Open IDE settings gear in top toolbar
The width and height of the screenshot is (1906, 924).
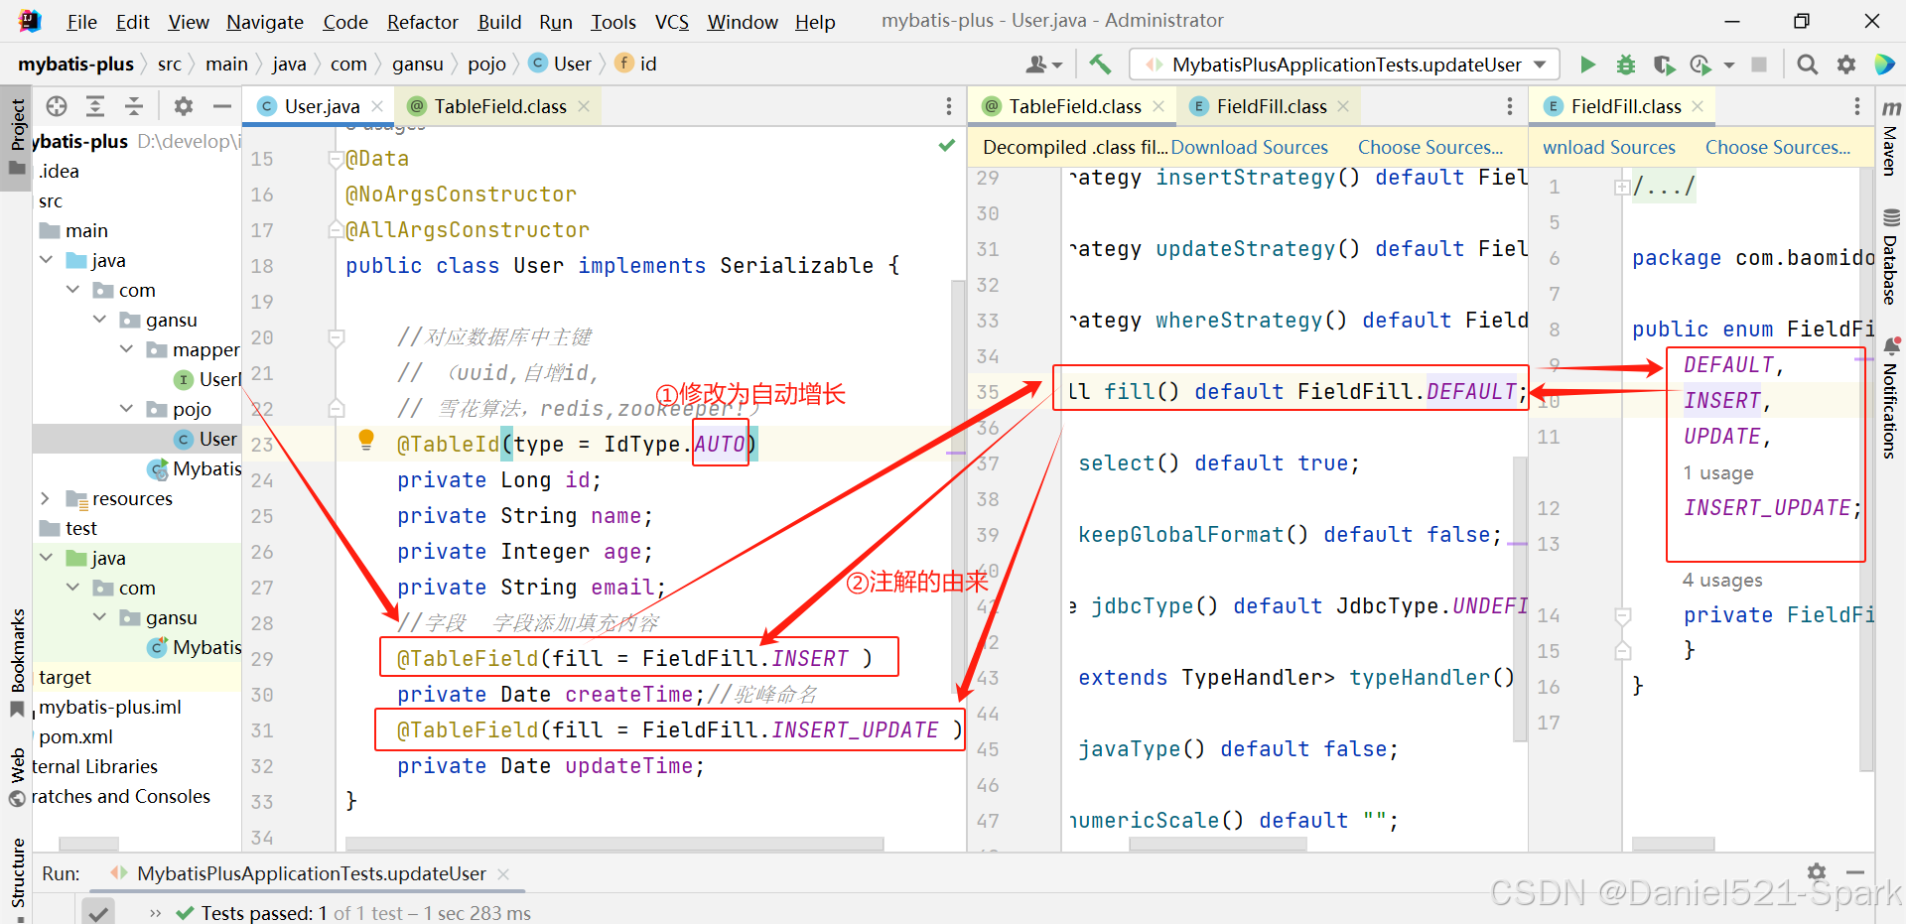[1846, 65]
